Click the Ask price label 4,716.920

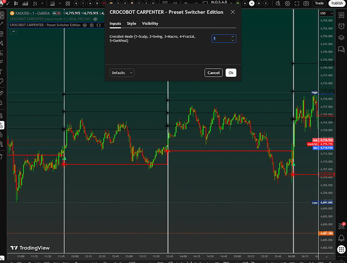point(326,140)
